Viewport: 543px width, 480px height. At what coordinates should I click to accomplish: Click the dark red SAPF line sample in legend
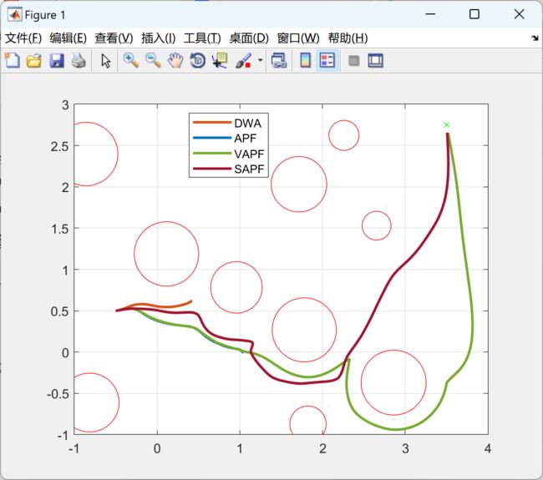point(212,169)
